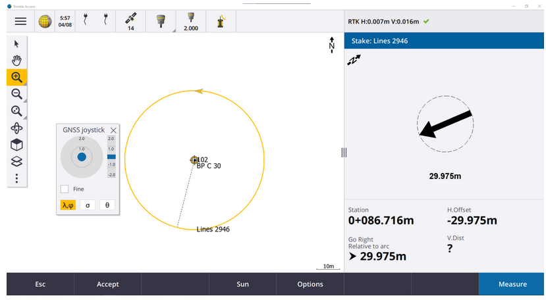546x300 pixels.
Task: Click the vertical elevation slider in joystick
Action: click(111, 157)
